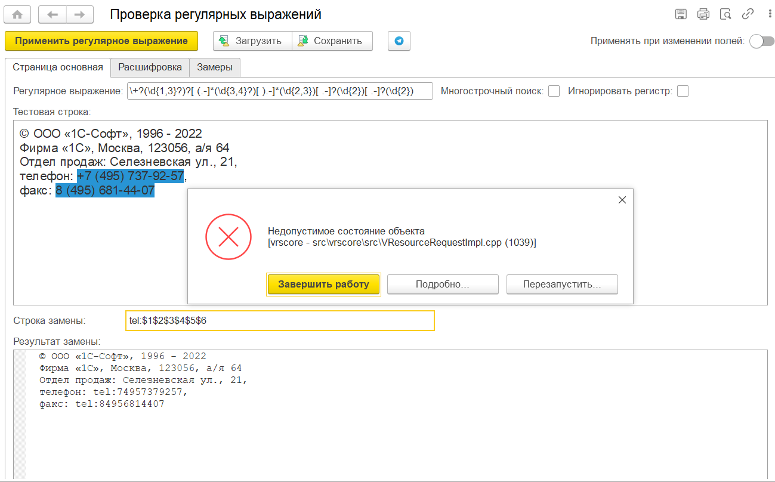775x482 pixels.
Task: Open the three-dot more menu
Action: 765,14
